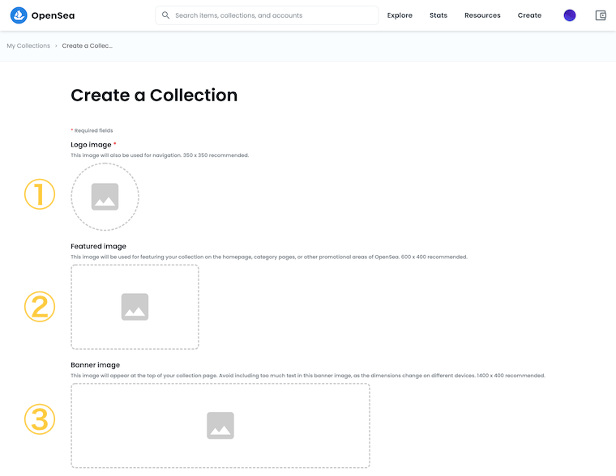Open the Explore menu
Viewport: 616px width, 476px height.
[400, 15]
